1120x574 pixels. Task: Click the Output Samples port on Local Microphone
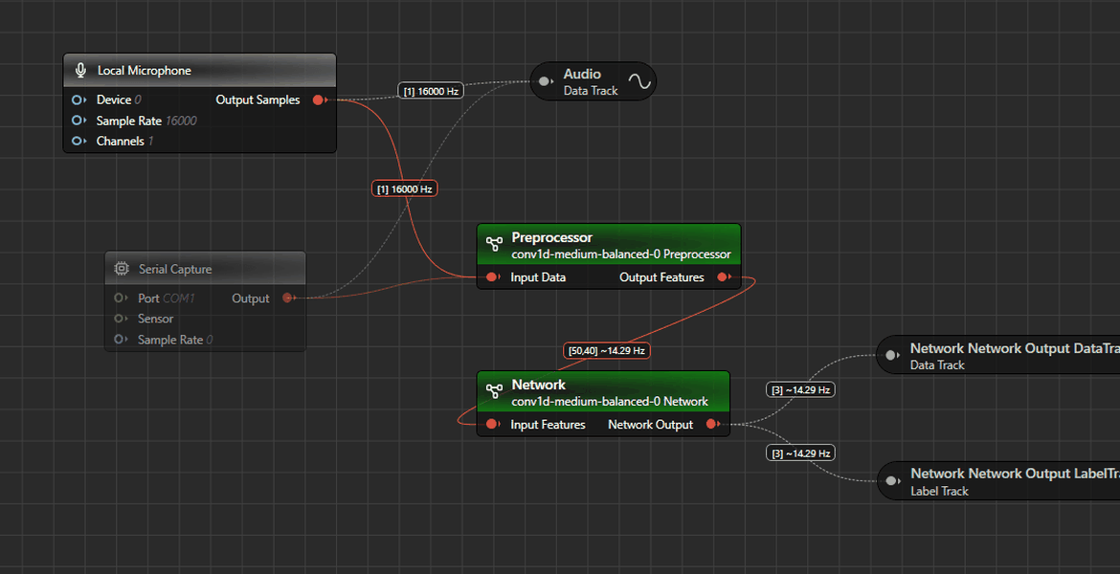click(x=320, y=99)
